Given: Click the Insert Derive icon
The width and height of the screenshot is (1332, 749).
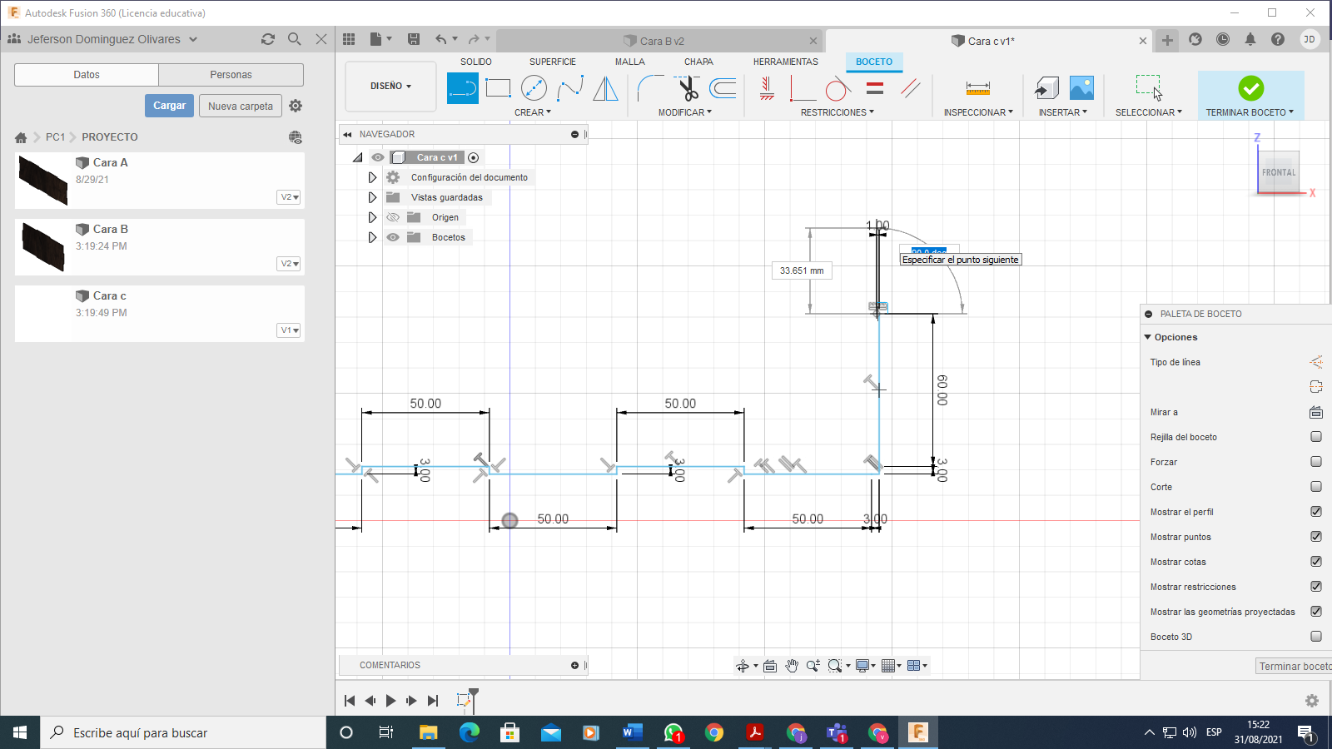Looking at the screenshot, I should [1046, 88].
